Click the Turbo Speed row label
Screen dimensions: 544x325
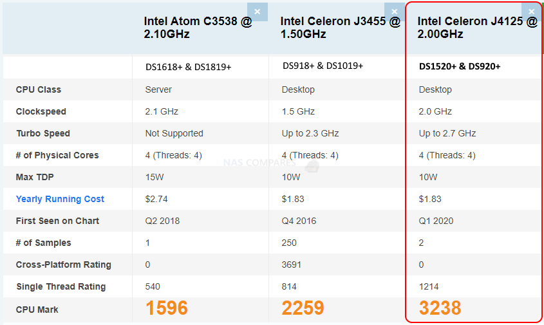point(43,133)
